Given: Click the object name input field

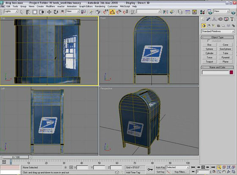Looking at the screenshot, I should click(x=215, y=72).
